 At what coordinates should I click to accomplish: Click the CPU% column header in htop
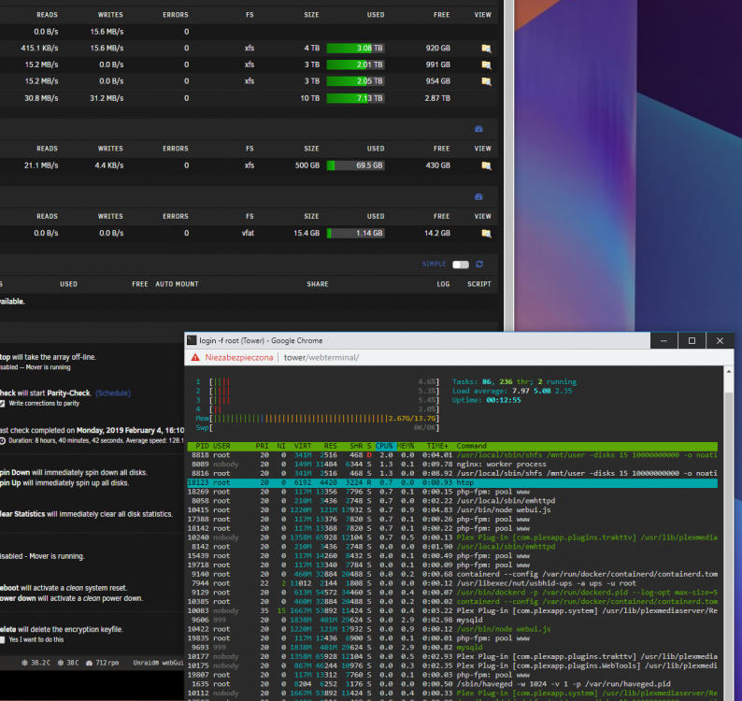(x=384, y=446)
